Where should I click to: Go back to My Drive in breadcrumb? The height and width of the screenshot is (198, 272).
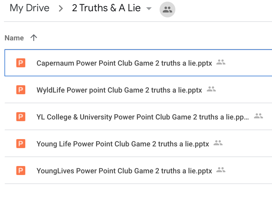point(30,8)
